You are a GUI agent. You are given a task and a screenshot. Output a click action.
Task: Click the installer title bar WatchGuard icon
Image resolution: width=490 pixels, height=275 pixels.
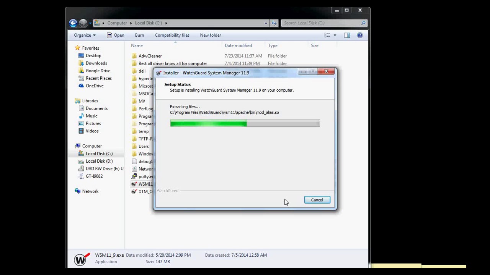tap(159, 73)
